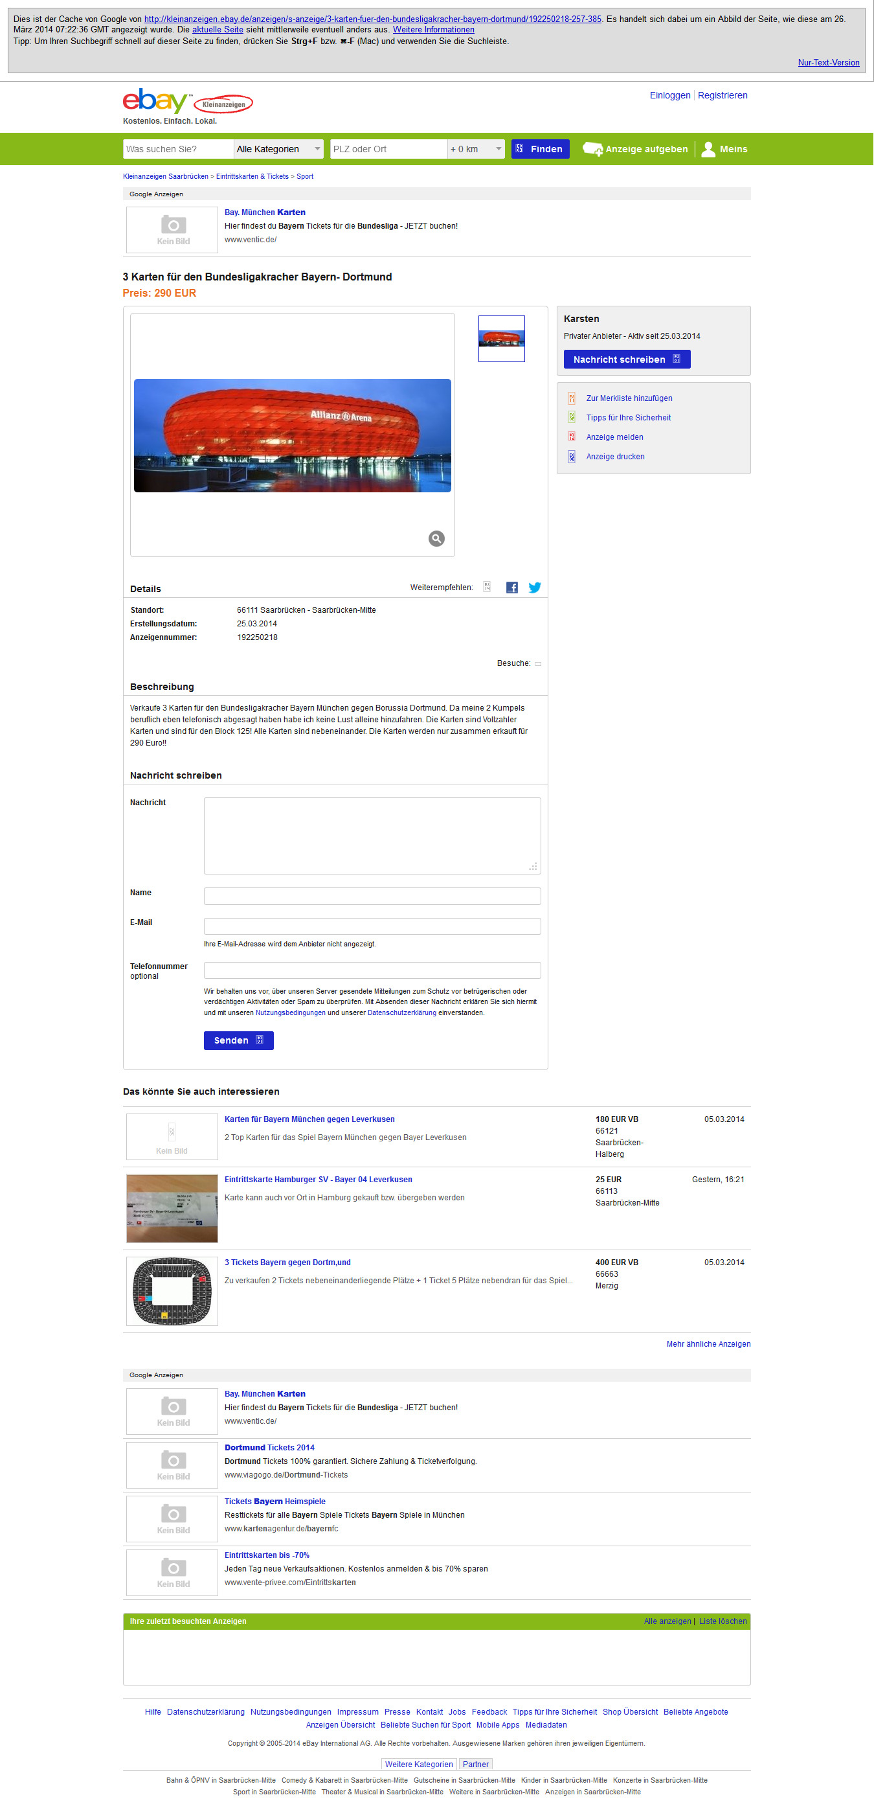Click the Kein Bild icon for Eintrittskarten bis -70%
The width and height of the screenshot is (874, 1817).
click(x=173, y=1572)
